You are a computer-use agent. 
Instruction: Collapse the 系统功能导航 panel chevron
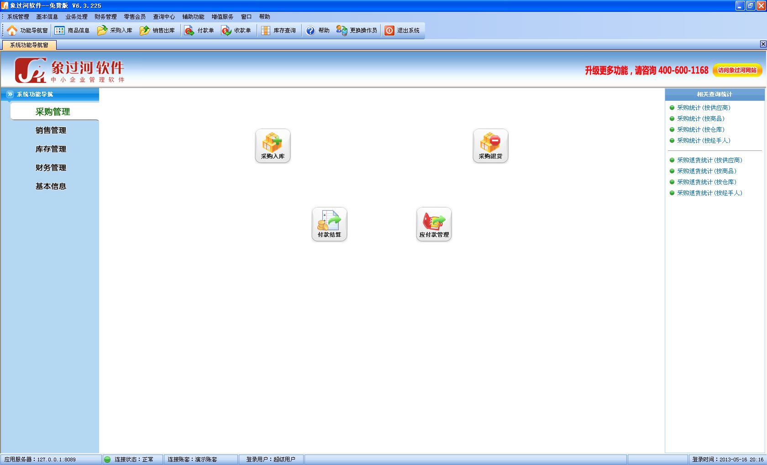[x=10, y=94]
